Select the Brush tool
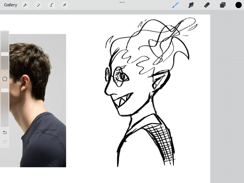This screenshot has height=183, width=244. pyautogui.click(x=175, y=5)
